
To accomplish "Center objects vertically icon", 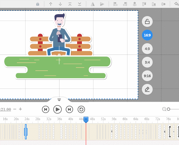I will point(163,4).
